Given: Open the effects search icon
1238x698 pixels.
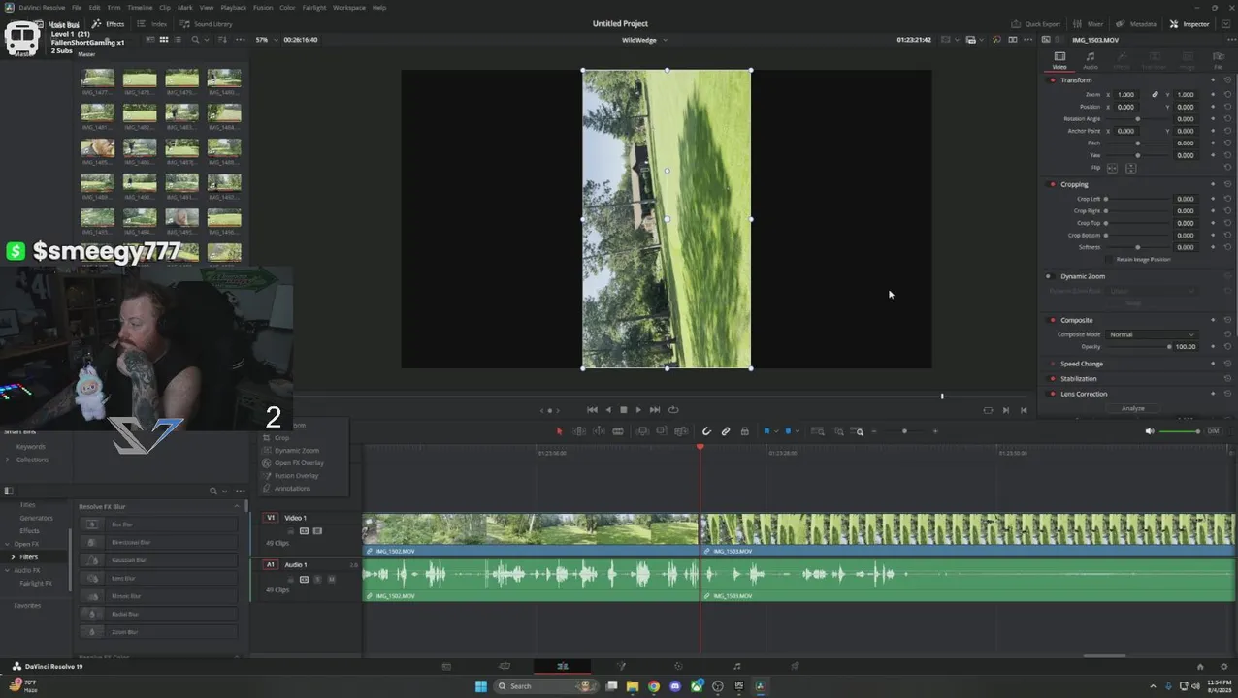Looking at the screenshot, I should click(x=213, y=491).
